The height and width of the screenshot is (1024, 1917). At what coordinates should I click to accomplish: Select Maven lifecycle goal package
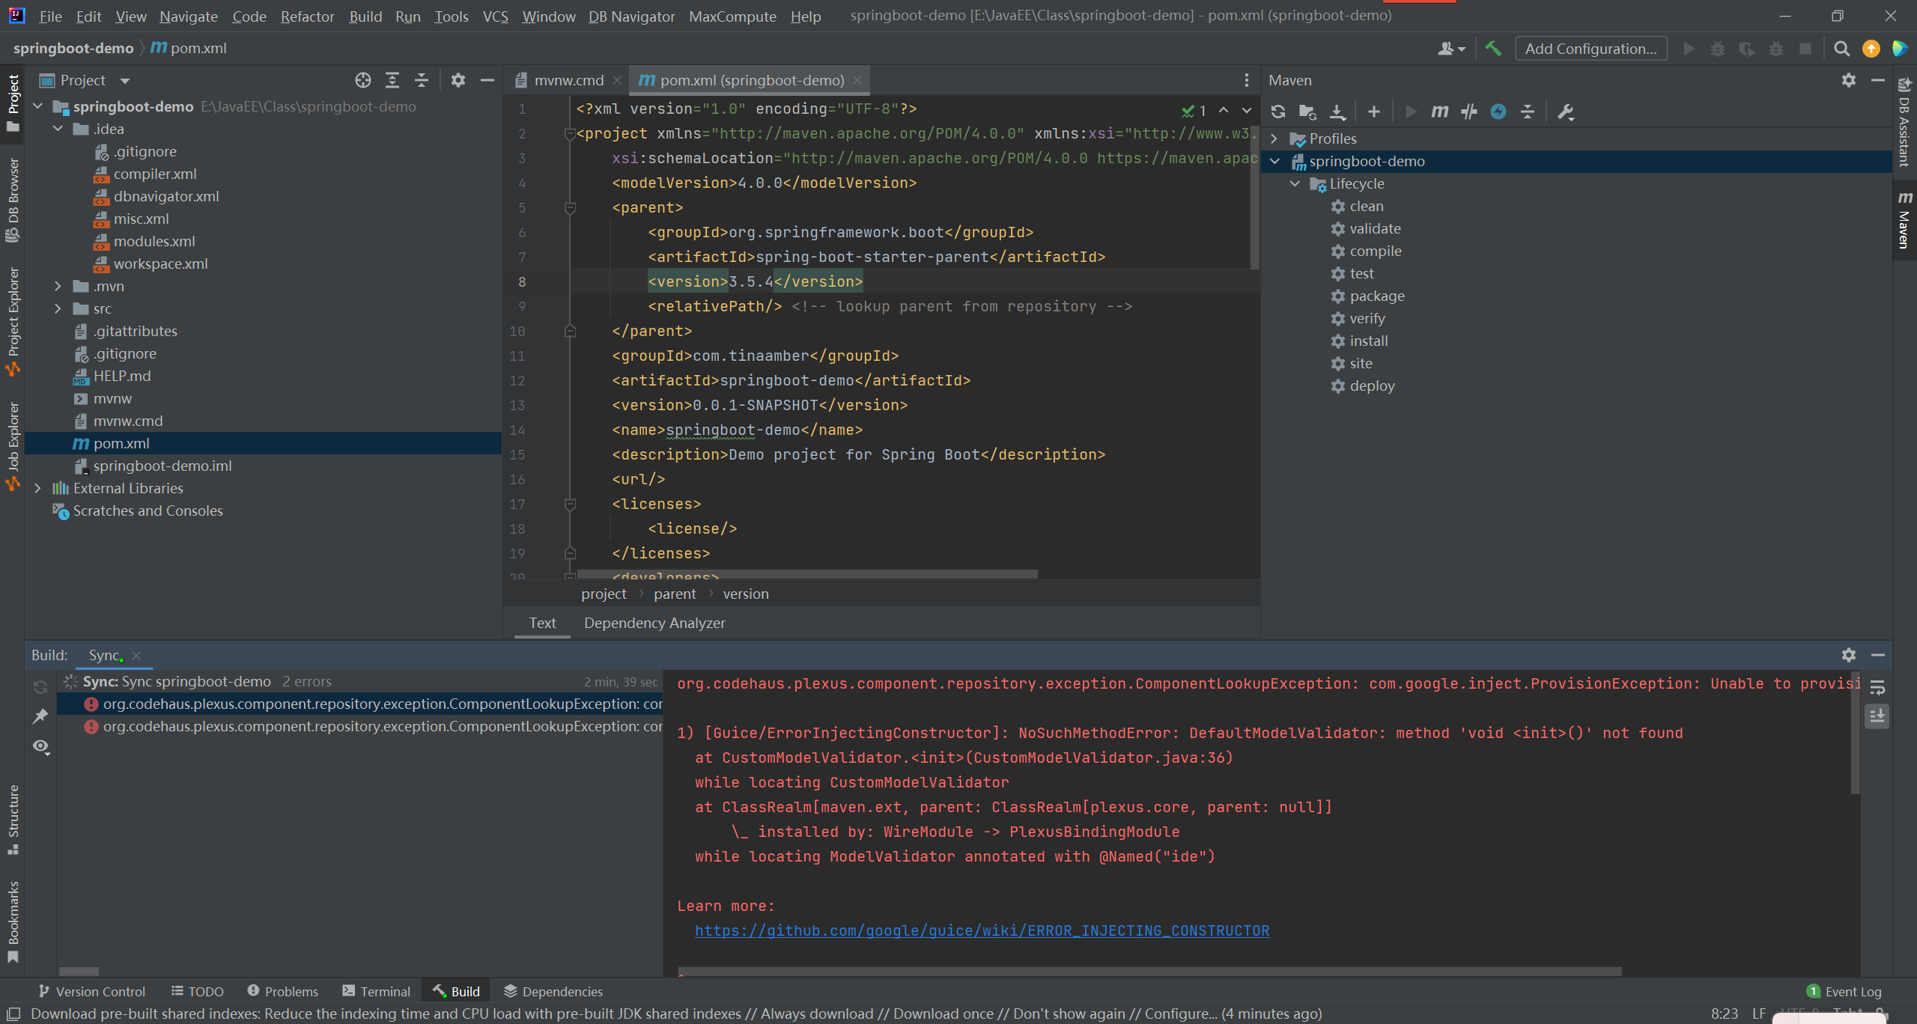(1377, 296)
